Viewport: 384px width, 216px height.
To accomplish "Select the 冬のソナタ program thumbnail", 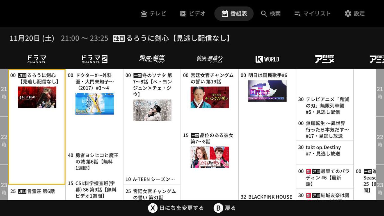I will tap(152, 110).
